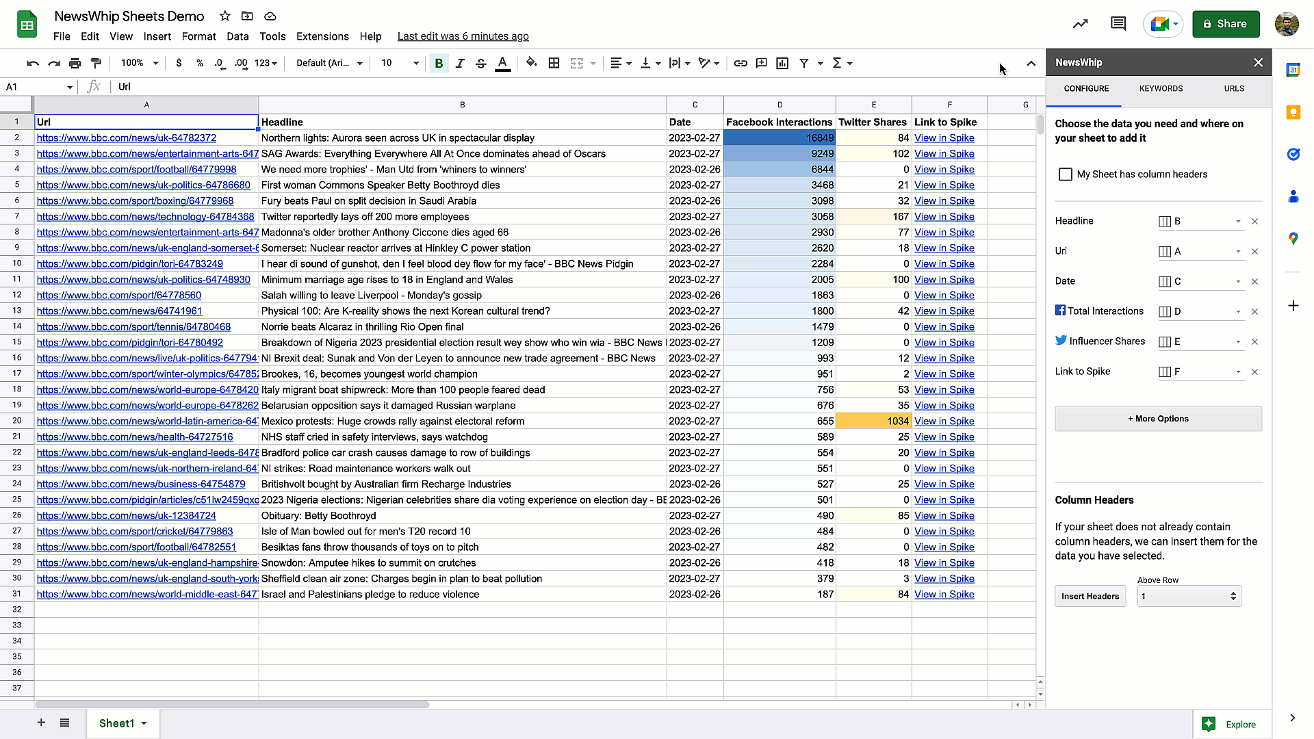Open the Insert menu

click(157, 36)
